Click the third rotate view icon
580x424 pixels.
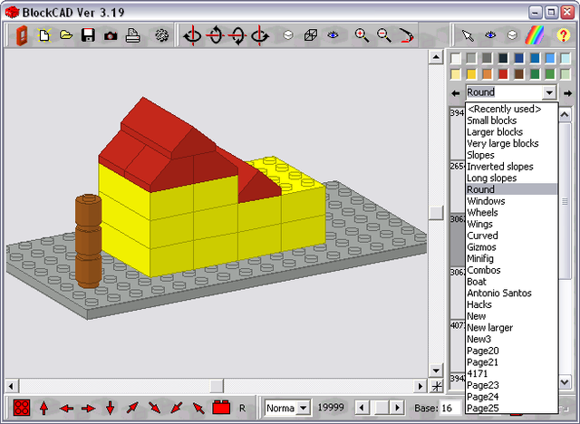(237, 35)
